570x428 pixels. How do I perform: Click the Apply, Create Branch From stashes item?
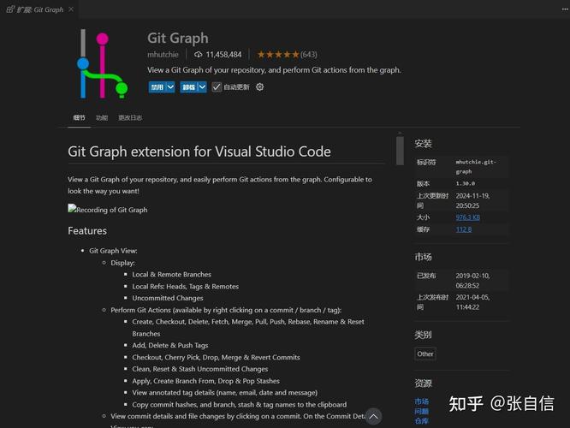[x=205, y=381]
